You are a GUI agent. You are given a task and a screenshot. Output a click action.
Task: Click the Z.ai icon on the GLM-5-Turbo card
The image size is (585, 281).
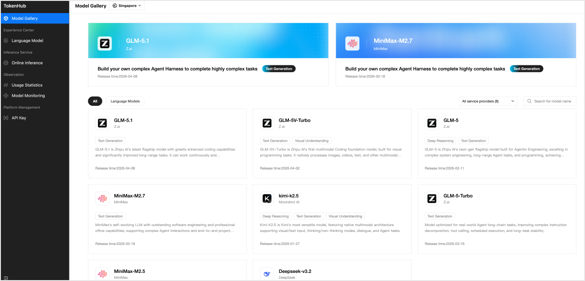point(432,199)
